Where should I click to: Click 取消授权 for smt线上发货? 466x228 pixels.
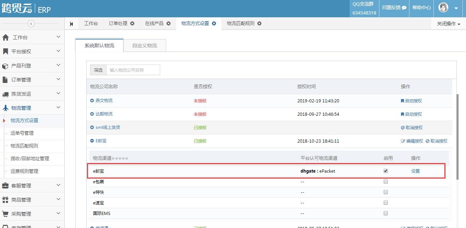coord(412,127)
